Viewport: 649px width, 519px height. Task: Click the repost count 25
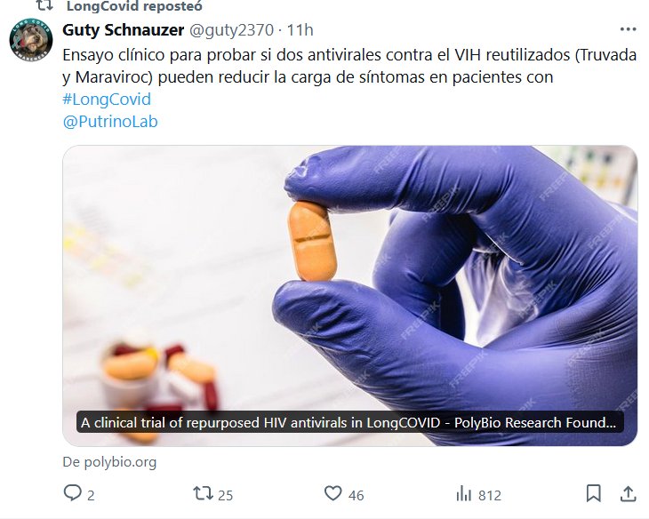point(226,495)
